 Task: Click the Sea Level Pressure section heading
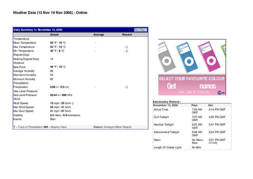(x=25, y=91)
